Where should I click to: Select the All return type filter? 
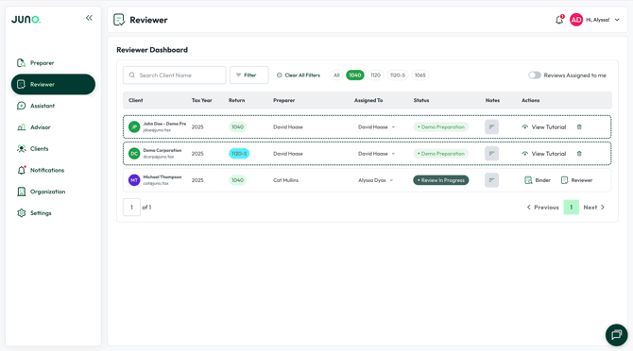point(336,75)
